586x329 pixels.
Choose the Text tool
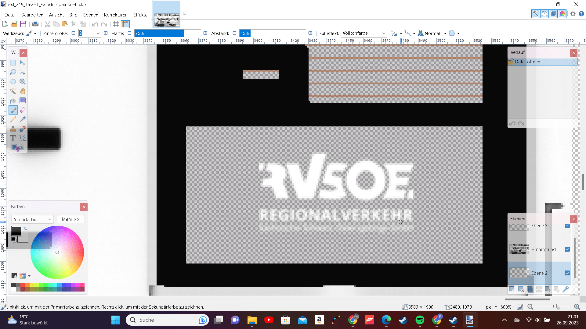(x=13, y=138)
